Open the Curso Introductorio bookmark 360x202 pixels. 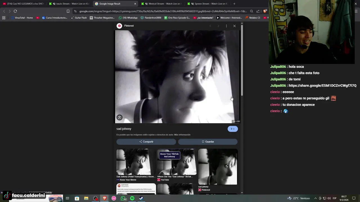55,18
